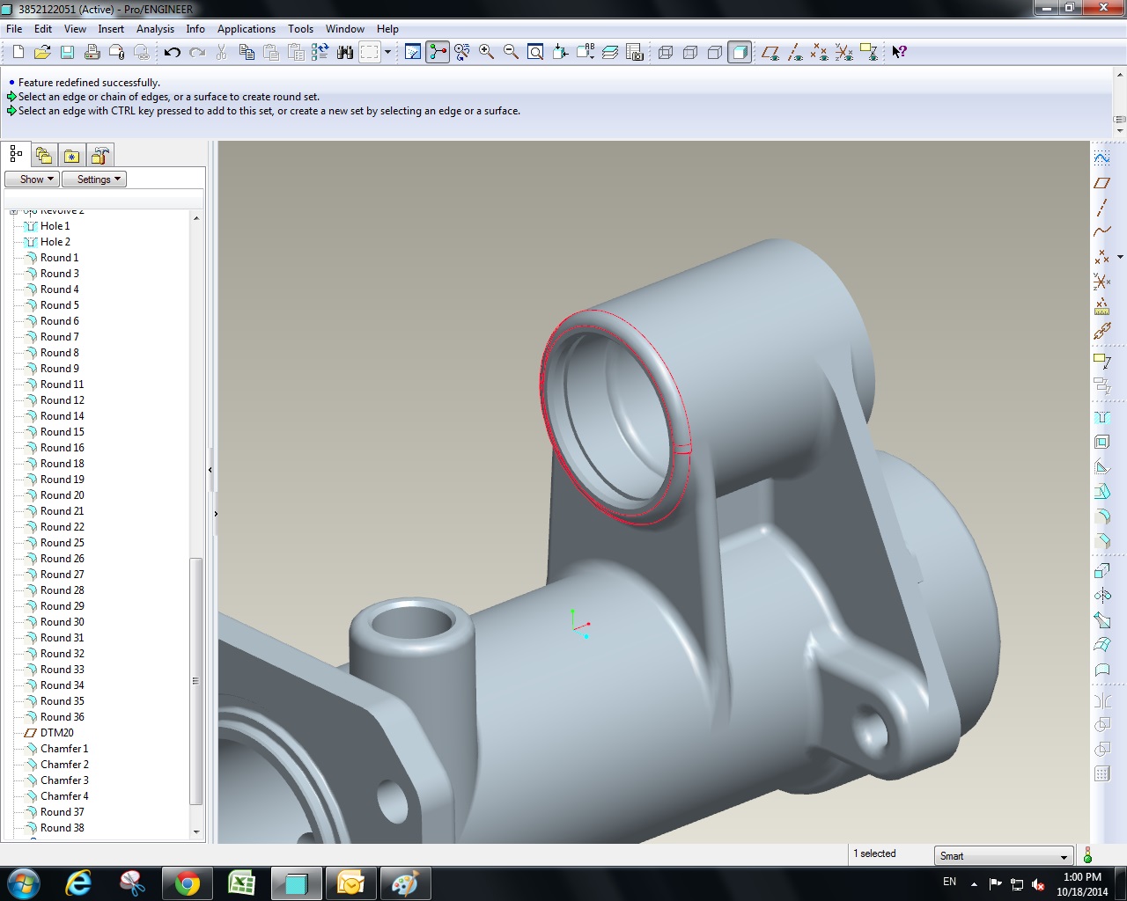Click the Windows Start button
The width and height of the screenshot is (1127, 901).
click(24, 883)
